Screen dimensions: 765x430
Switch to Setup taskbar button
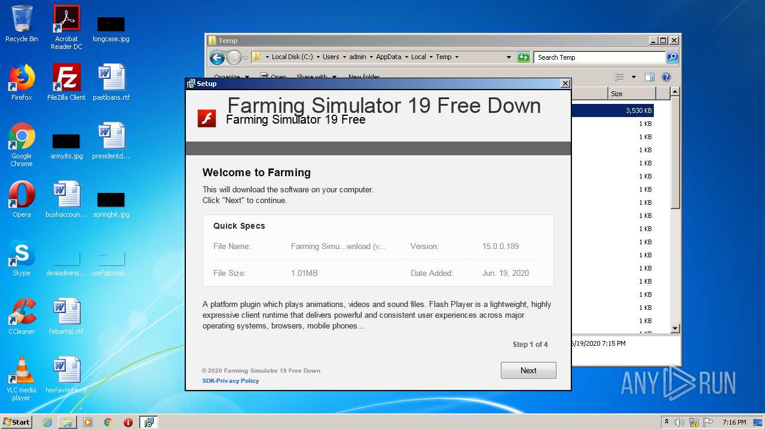click(x=149, y=422)
